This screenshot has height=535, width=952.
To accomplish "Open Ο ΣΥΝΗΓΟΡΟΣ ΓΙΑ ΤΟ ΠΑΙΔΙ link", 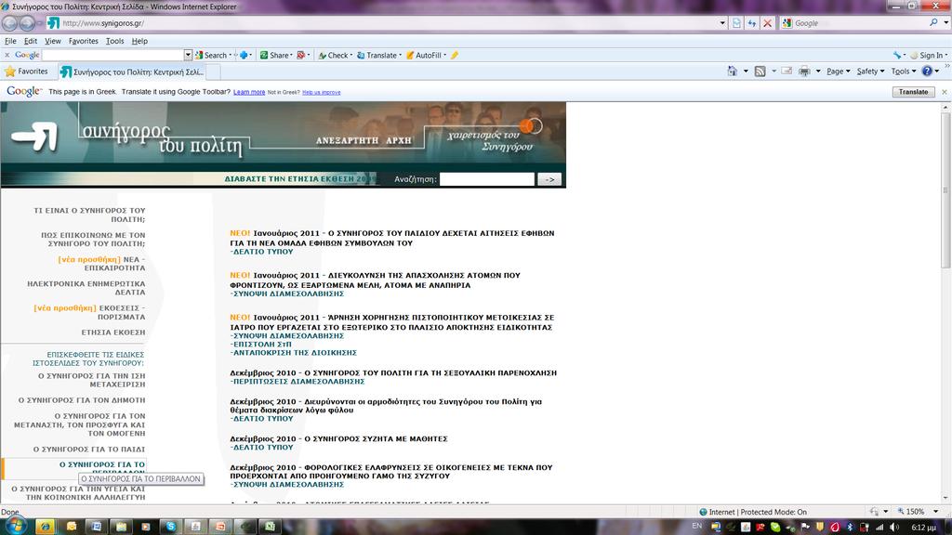I will [x=88, y=450].
